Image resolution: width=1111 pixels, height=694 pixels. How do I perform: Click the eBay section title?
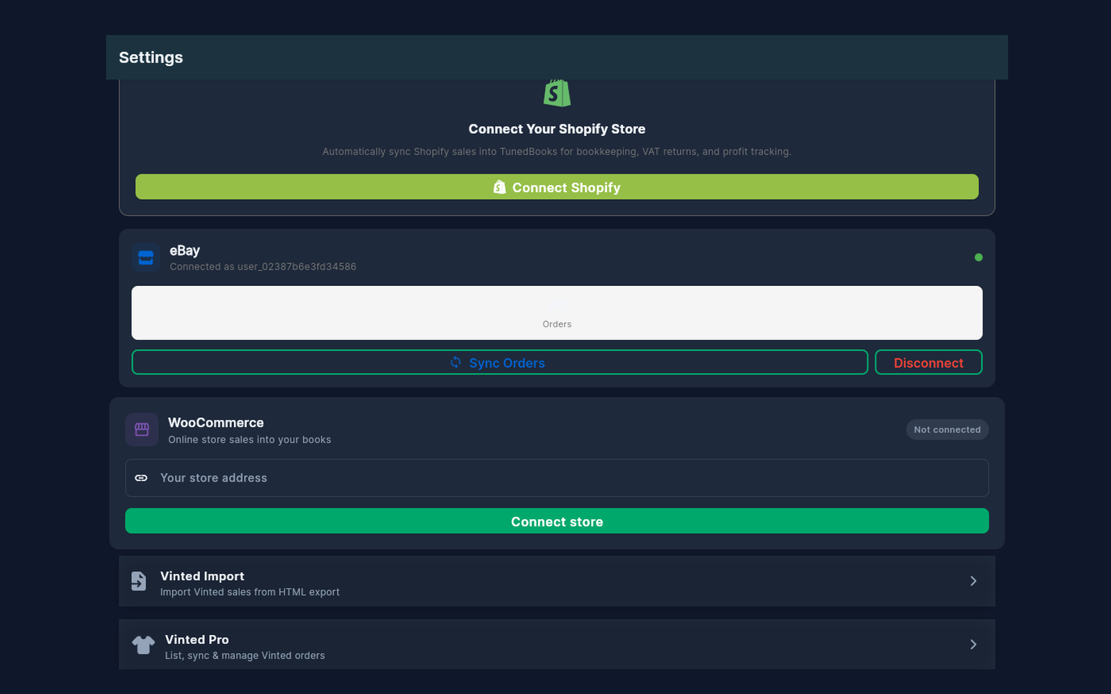click(x=185, y=251)
